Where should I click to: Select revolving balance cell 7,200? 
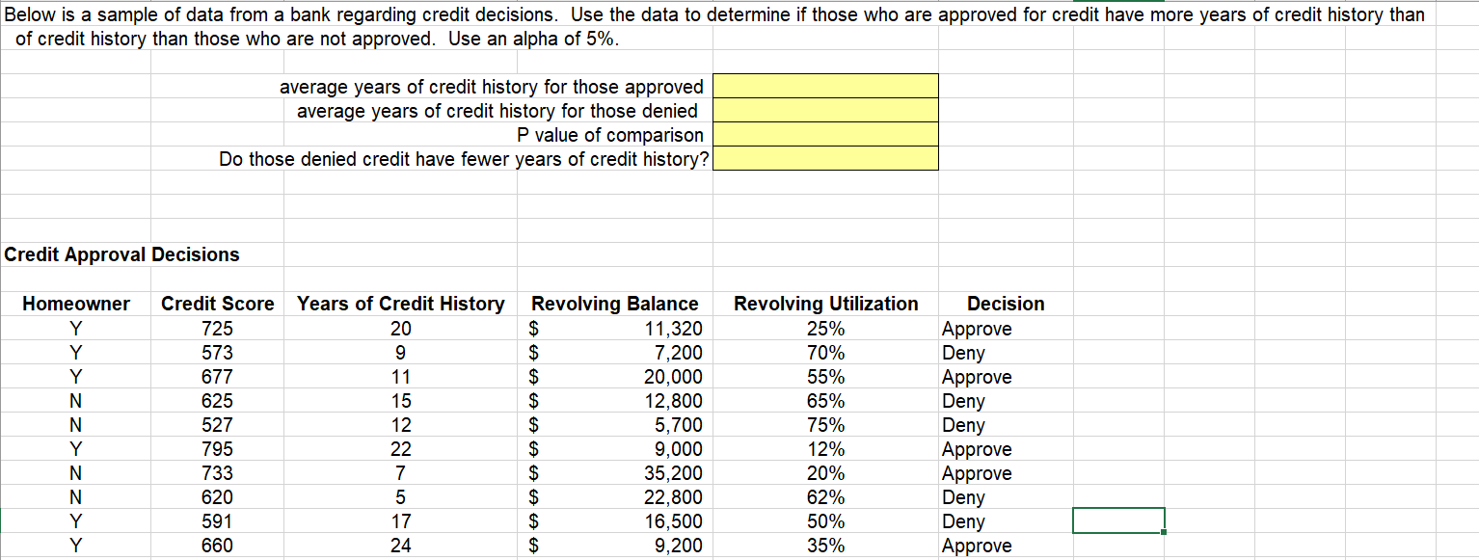tap(615, 353)
